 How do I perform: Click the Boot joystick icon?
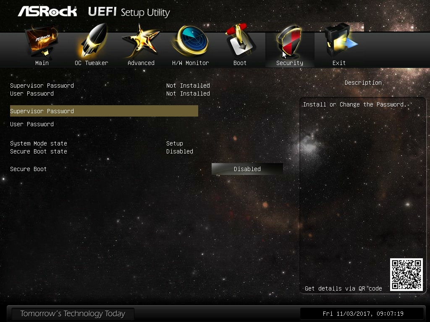click(x=240, y=41)
